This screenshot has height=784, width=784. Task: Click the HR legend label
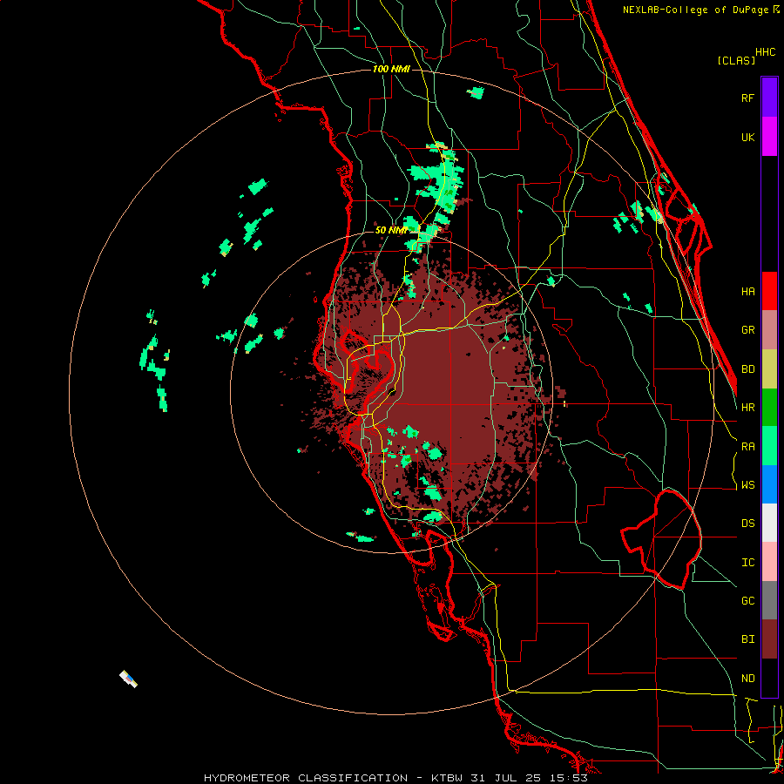pyautogui.click(x=747, y=408)
